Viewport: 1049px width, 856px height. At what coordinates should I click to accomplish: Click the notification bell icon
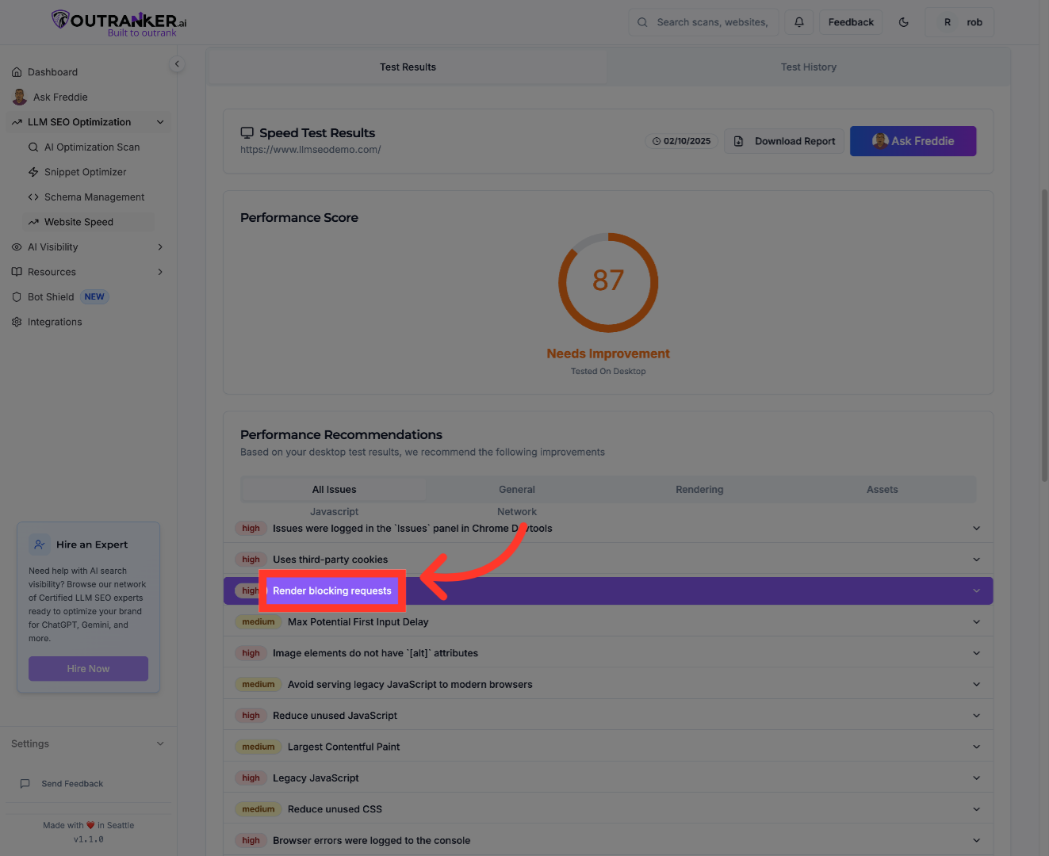799,21
